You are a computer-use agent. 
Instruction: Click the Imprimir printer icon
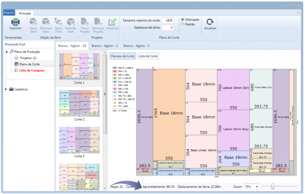click(x=15, y=22)
